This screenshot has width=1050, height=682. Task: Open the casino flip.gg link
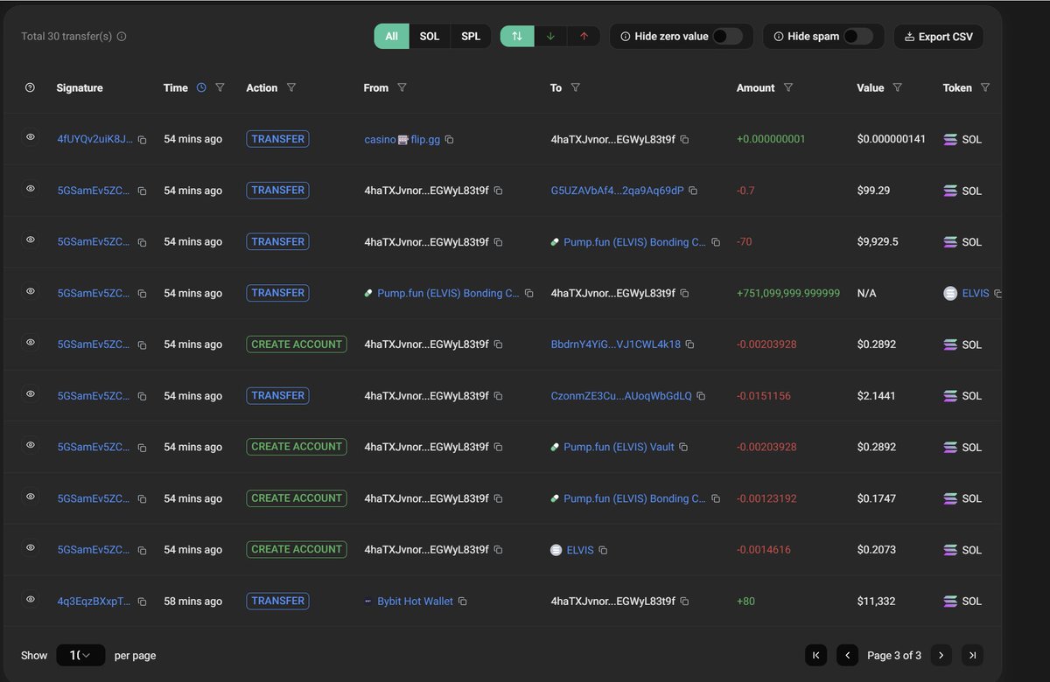point(402,140)
